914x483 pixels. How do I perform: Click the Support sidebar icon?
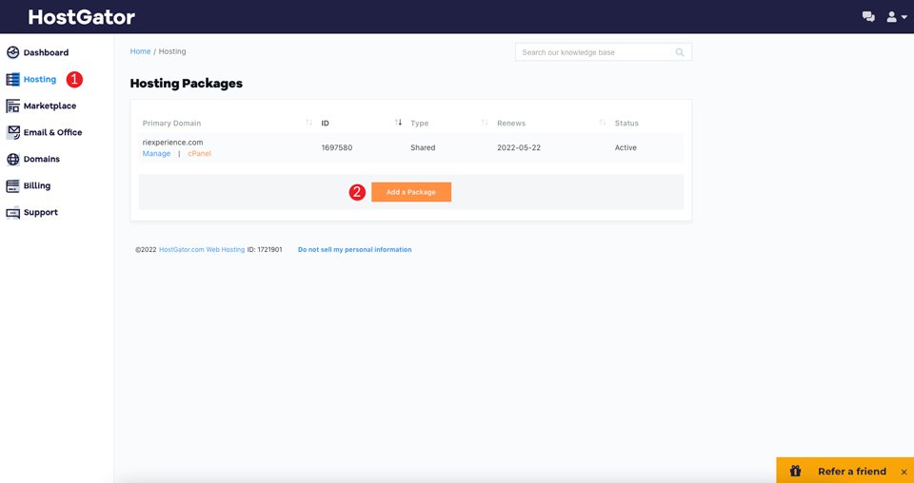tap(12, 213)
